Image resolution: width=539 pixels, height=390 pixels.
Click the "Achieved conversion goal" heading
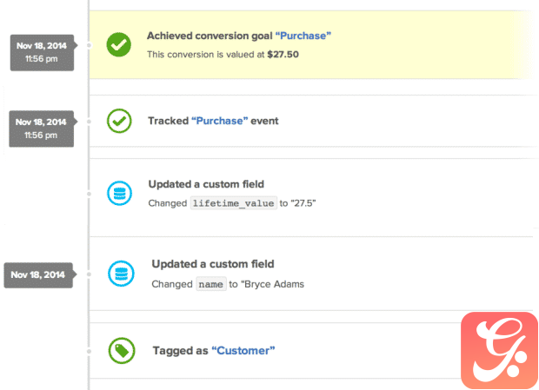tap(210, 36)
